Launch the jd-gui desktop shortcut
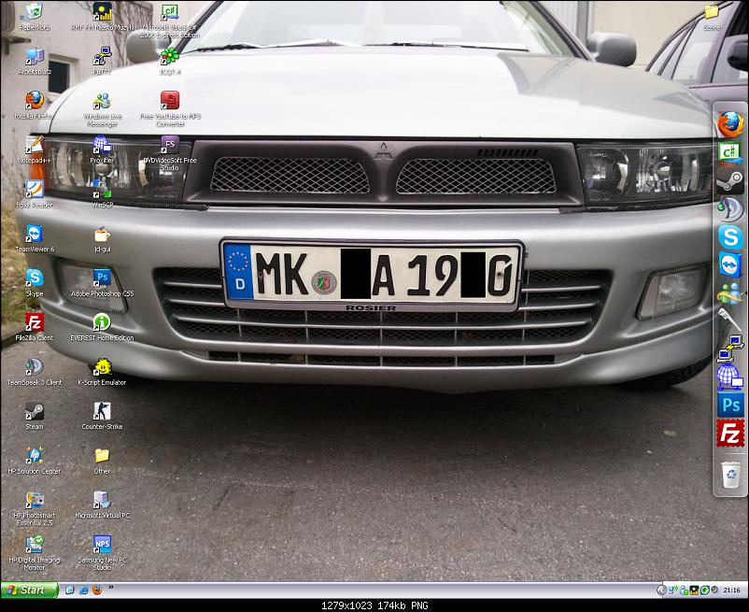 click(102, 235)
